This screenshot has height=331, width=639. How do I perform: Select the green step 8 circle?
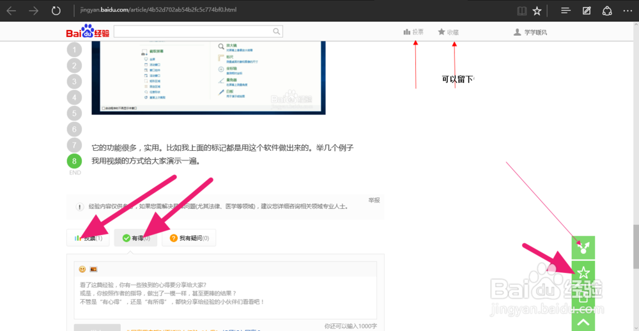(x=74, y=161)
